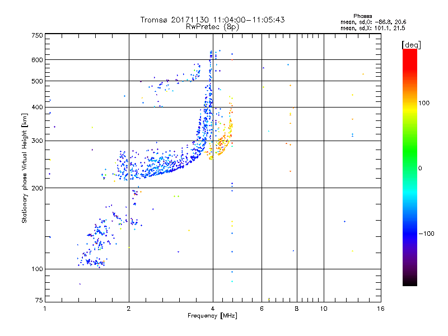Viewport: 448px width, 336px height.
Task: Click the x-axis tick label '10'
Action: 324,309
